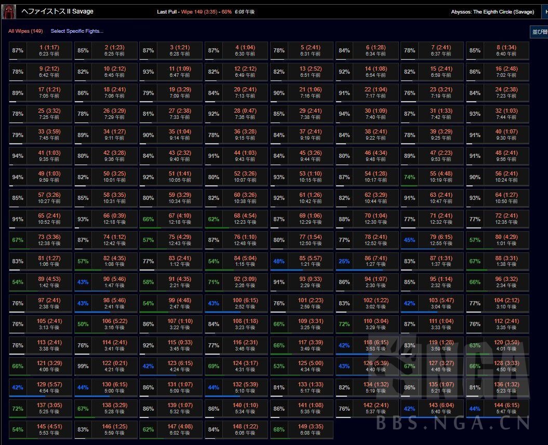Viewport: 548px width, 445px height.
Task: Open wipe 86 (7:41) best pull
Action: point(375,261)
